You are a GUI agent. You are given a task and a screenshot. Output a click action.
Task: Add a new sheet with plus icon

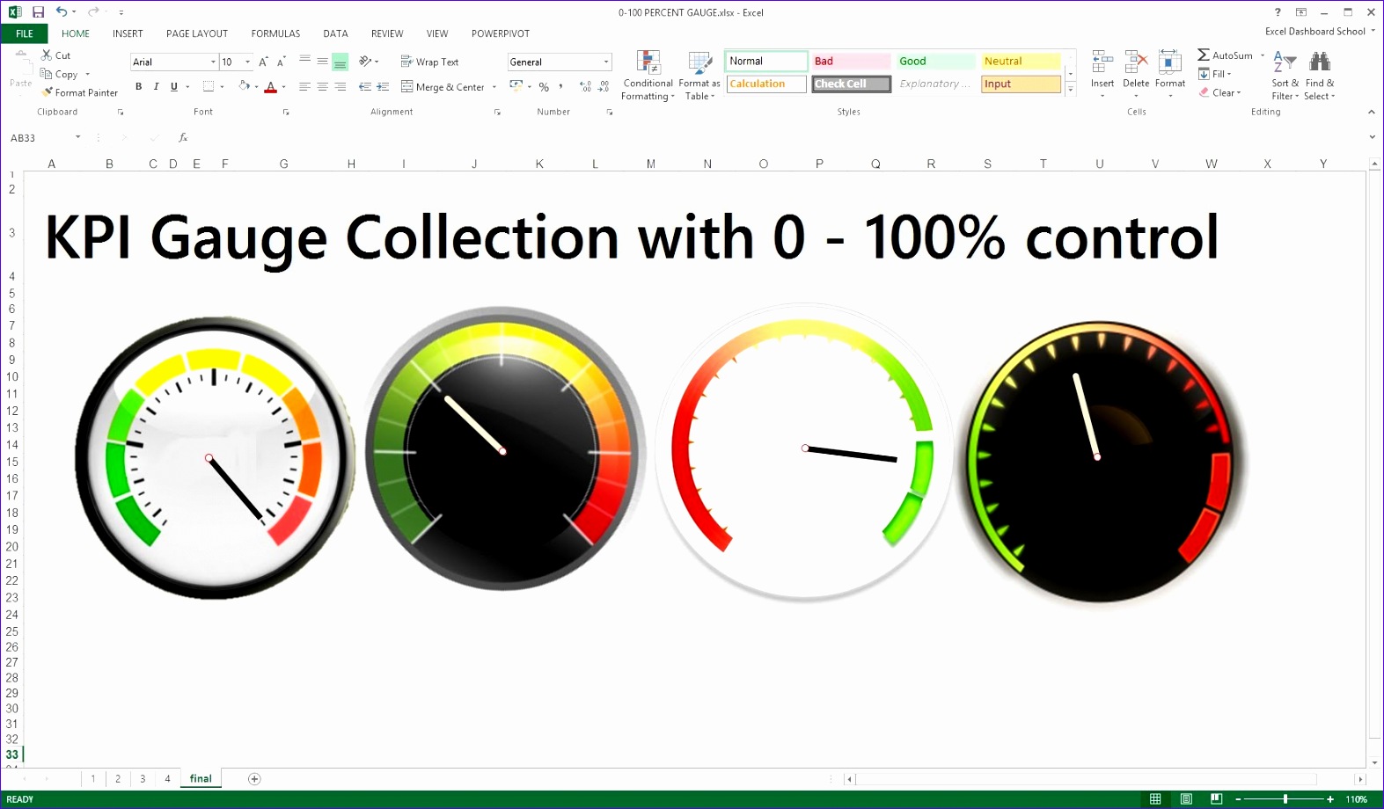pos(254,778)
